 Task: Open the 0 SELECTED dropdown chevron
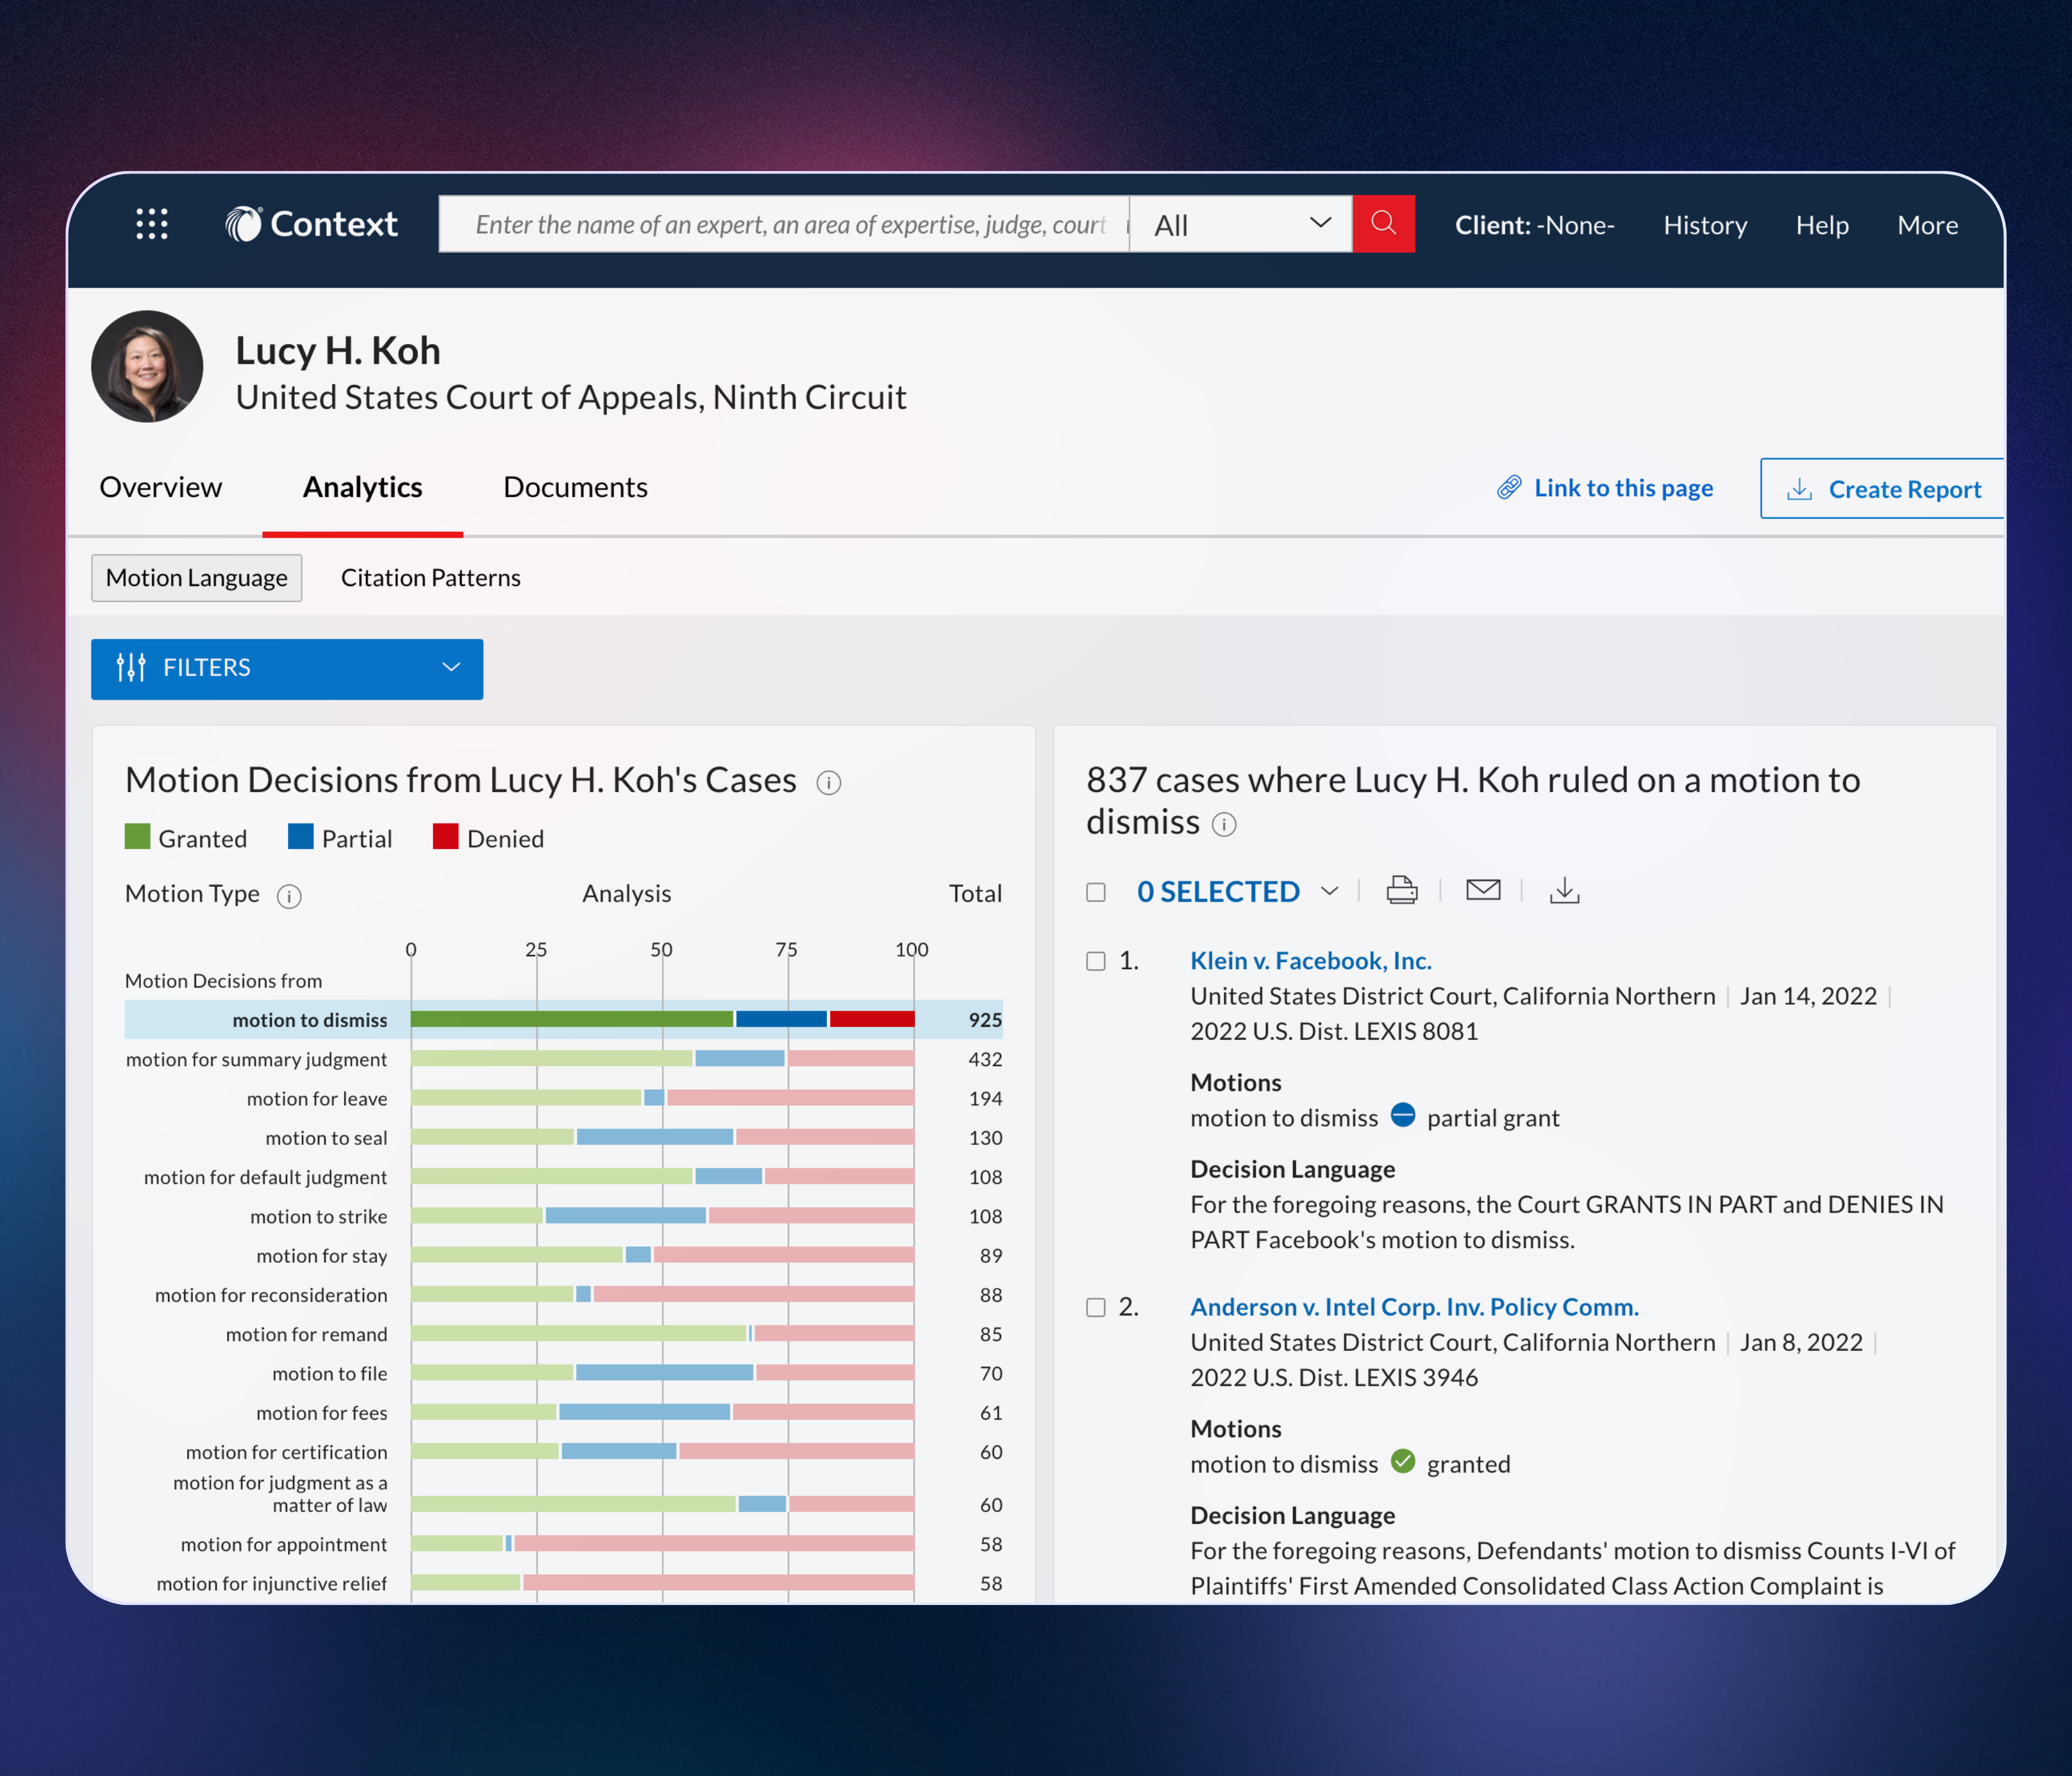coord(1329,891)
